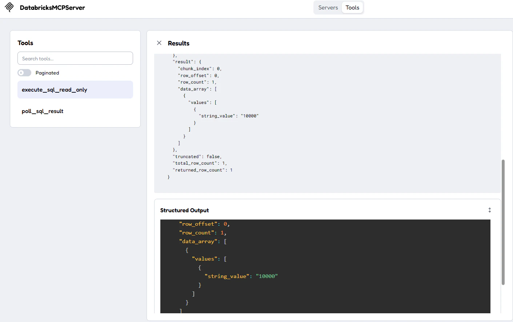513x322 pixels.
Task: Click the Results heading
Action: click(179, 43)
